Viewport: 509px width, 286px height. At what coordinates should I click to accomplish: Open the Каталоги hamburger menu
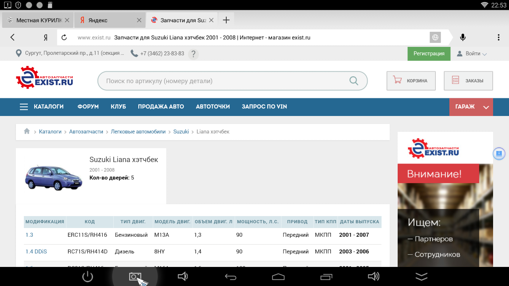click(x=24, y=107)
